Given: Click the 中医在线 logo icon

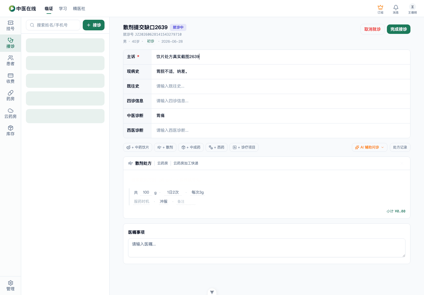Looking at the screenshot, I should click(x=12, y=9).
